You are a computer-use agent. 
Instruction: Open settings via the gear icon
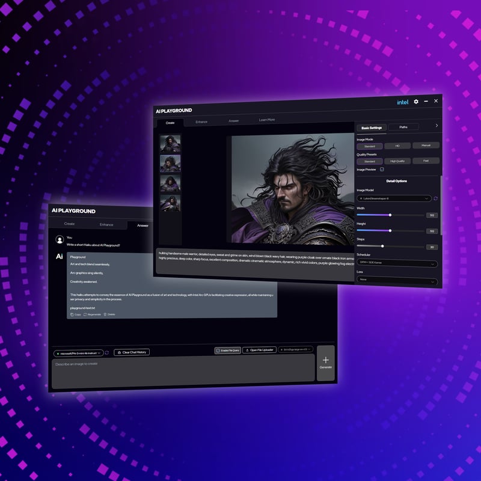[x=416, y=102]
